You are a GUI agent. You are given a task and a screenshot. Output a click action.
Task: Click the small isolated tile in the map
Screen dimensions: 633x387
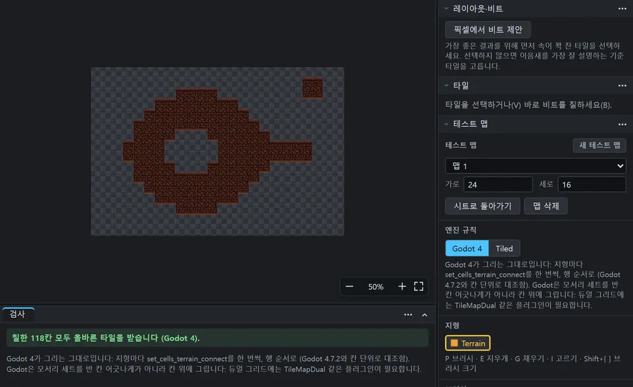tap(312, 88)
